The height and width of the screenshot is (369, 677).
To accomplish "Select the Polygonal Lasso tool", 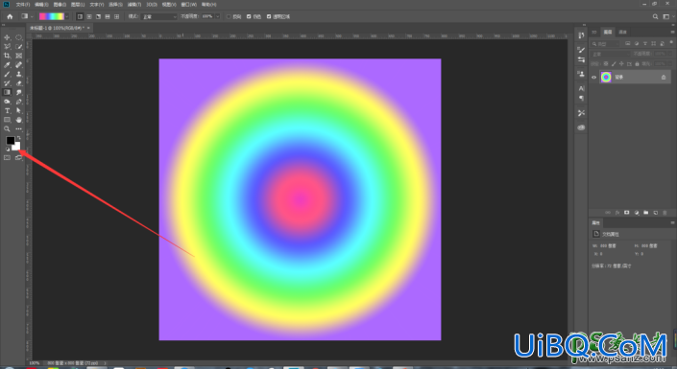I will coord(7,47).
